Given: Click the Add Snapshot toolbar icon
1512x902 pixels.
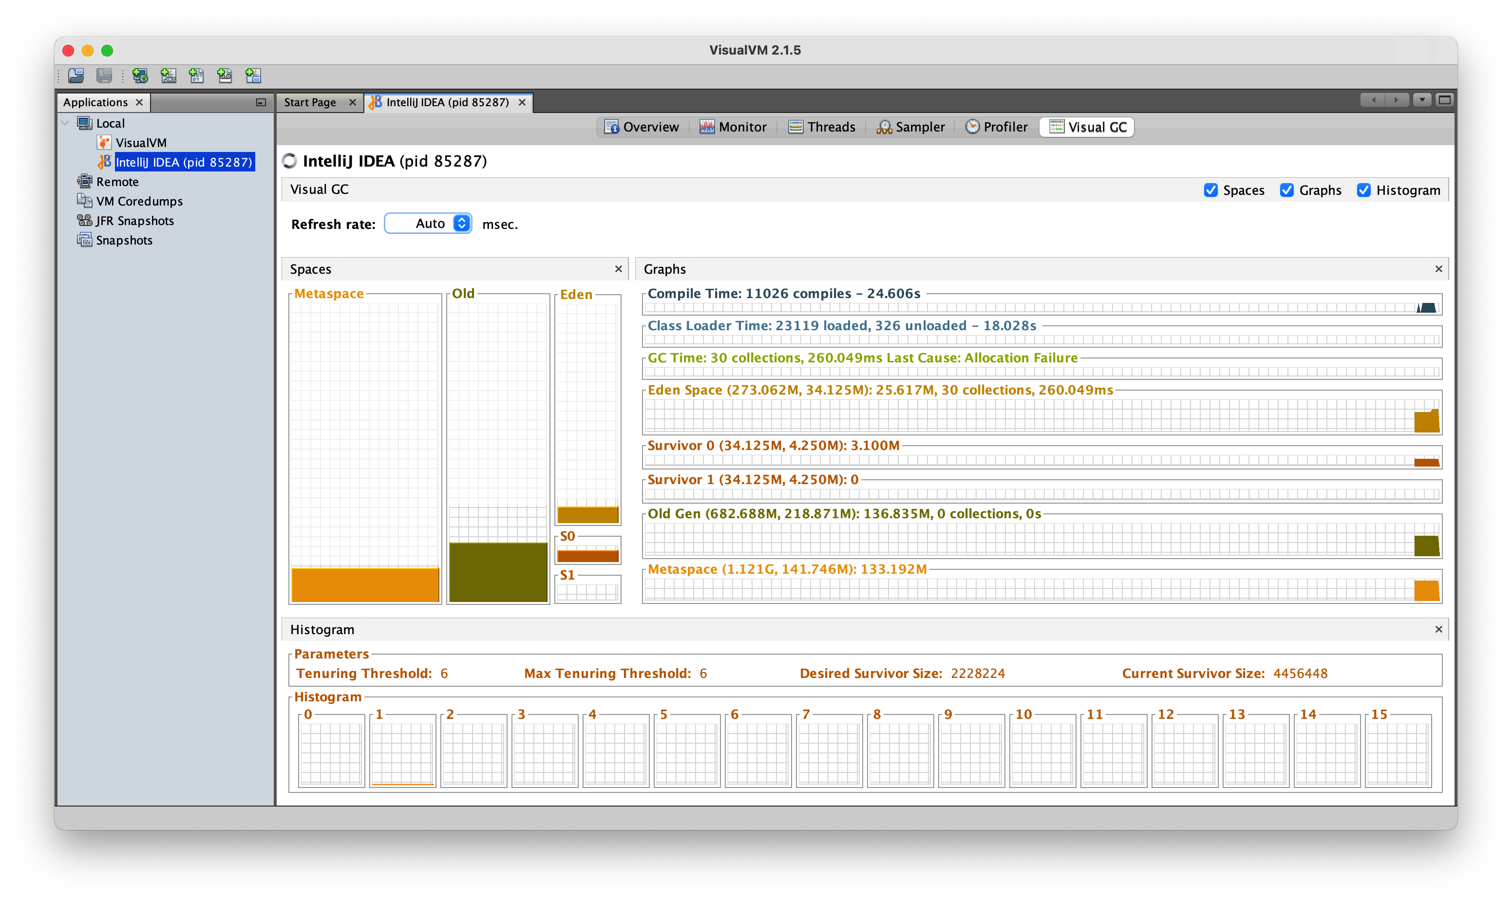Looking at the screenshot, I should pyautogui.click(x=253, y=75).
